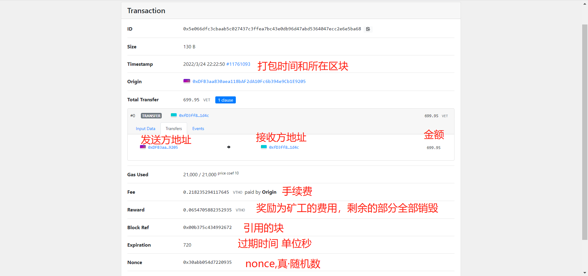Click the sender address 0xDFB3aa…9205 link

pos(163,147)
